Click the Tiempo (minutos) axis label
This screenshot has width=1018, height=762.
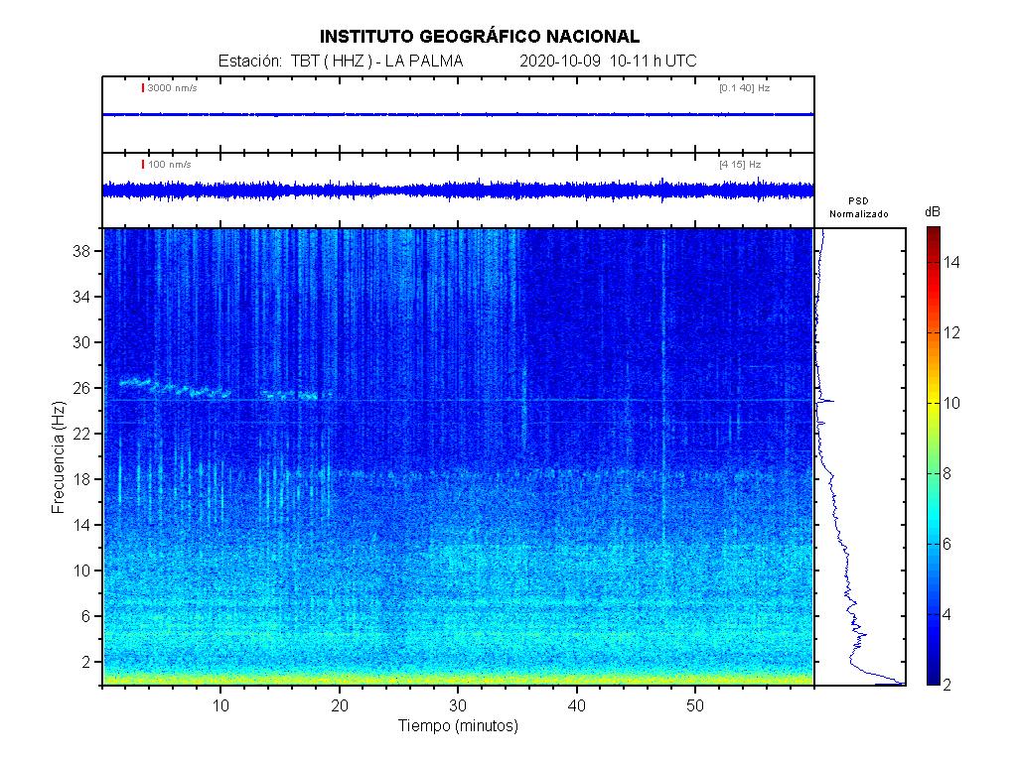click(x=458, y=726)
